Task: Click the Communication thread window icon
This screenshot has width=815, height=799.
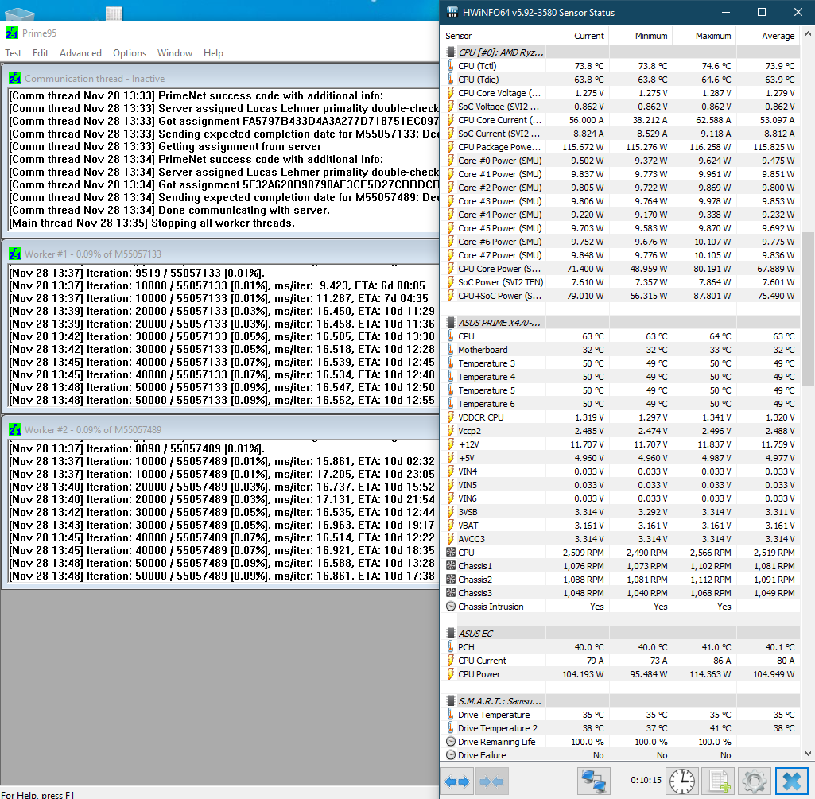Action: 14,79
